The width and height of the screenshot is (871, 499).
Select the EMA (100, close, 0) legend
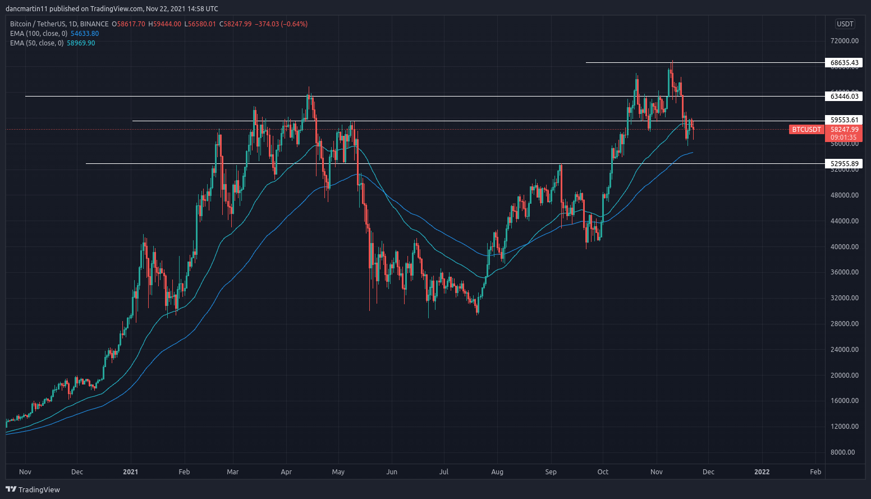coord(39,34)
